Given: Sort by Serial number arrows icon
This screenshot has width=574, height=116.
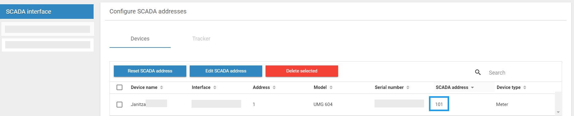Looking at the screenshot, I should coord(408,87).
